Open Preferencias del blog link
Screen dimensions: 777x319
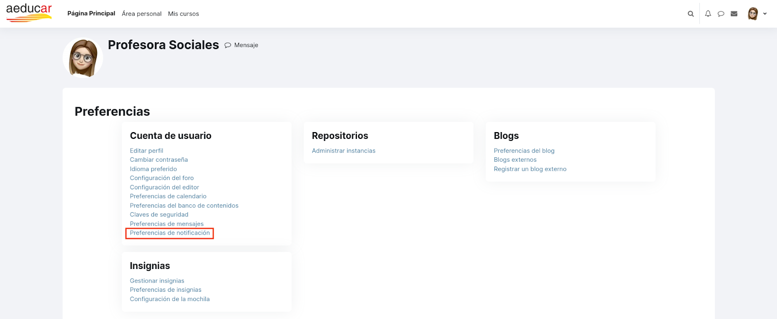pyautogui.click(x=524, y=151)
